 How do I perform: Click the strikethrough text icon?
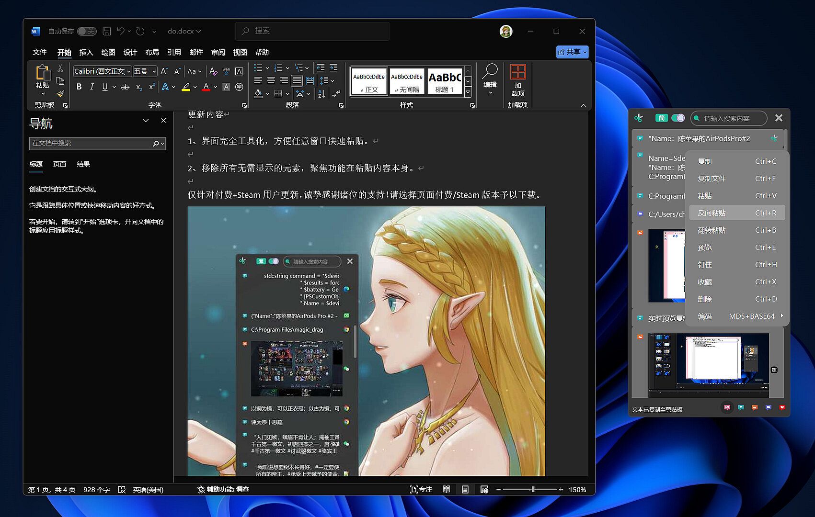(125, 87)
